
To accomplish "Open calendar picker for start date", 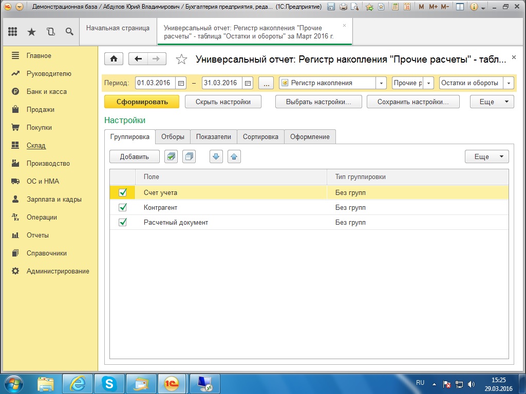I will pos(181,83).
